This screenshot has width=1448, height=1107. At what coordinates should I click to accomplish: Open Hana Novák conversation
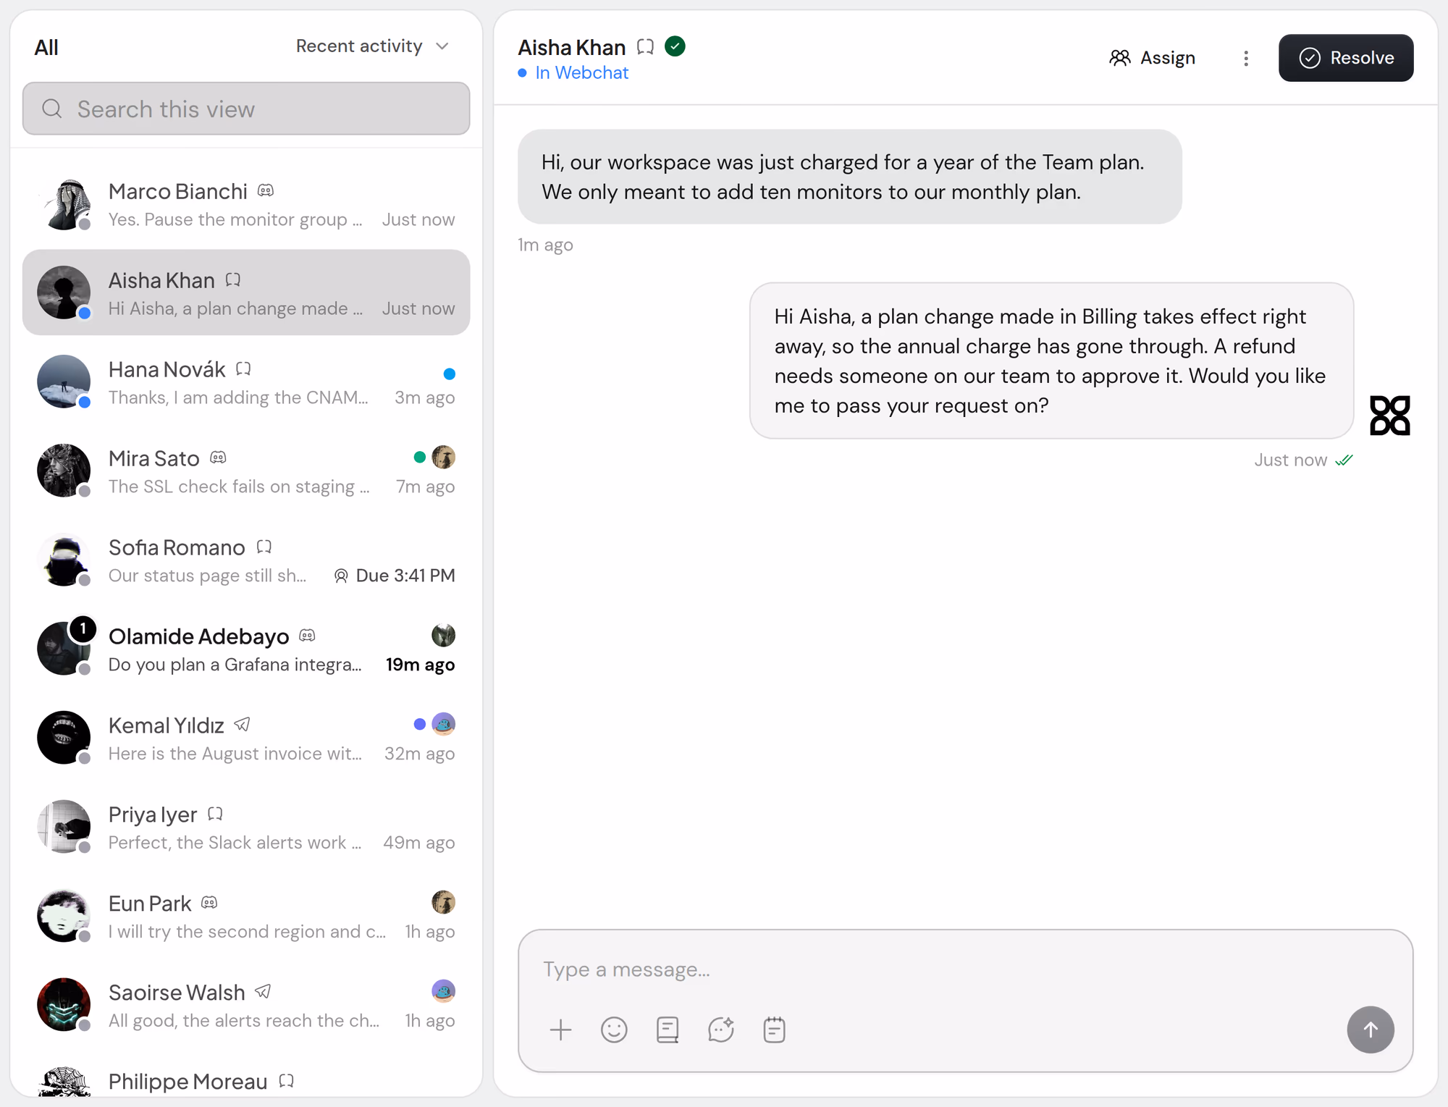click(246, 382)
